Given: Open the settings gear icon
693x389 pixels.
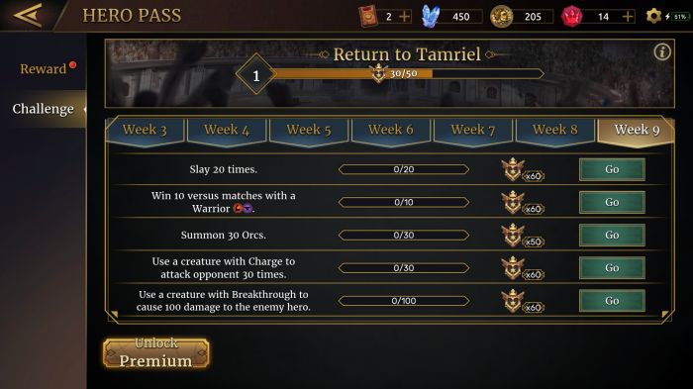Looking at the screenshot, I should (x=653, y=17).
